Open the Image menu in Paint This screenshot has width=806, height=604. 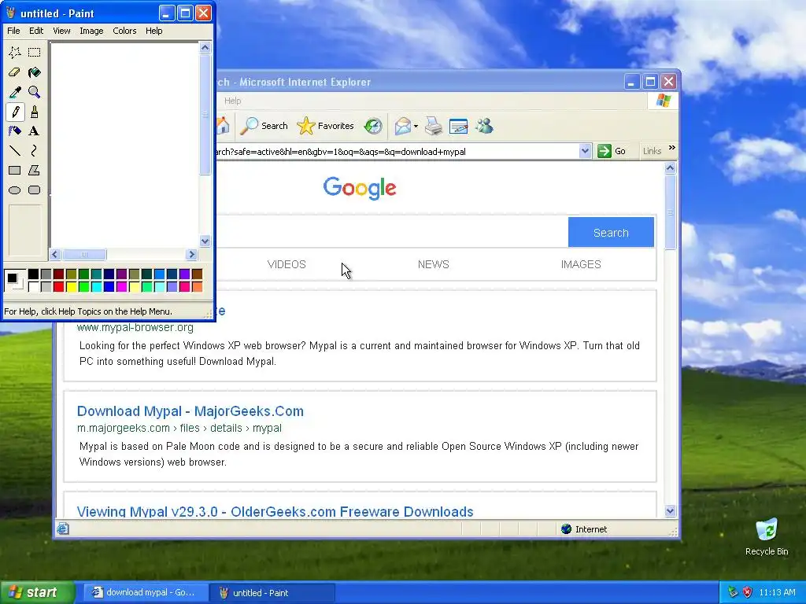[x=91, y=31]
